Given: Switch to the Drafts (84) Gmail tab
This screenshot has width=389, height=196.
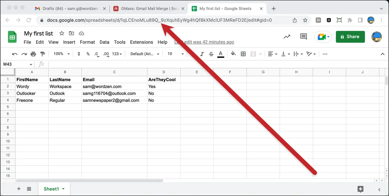Looking at the screenshot, I should click(x=70, y=9).
